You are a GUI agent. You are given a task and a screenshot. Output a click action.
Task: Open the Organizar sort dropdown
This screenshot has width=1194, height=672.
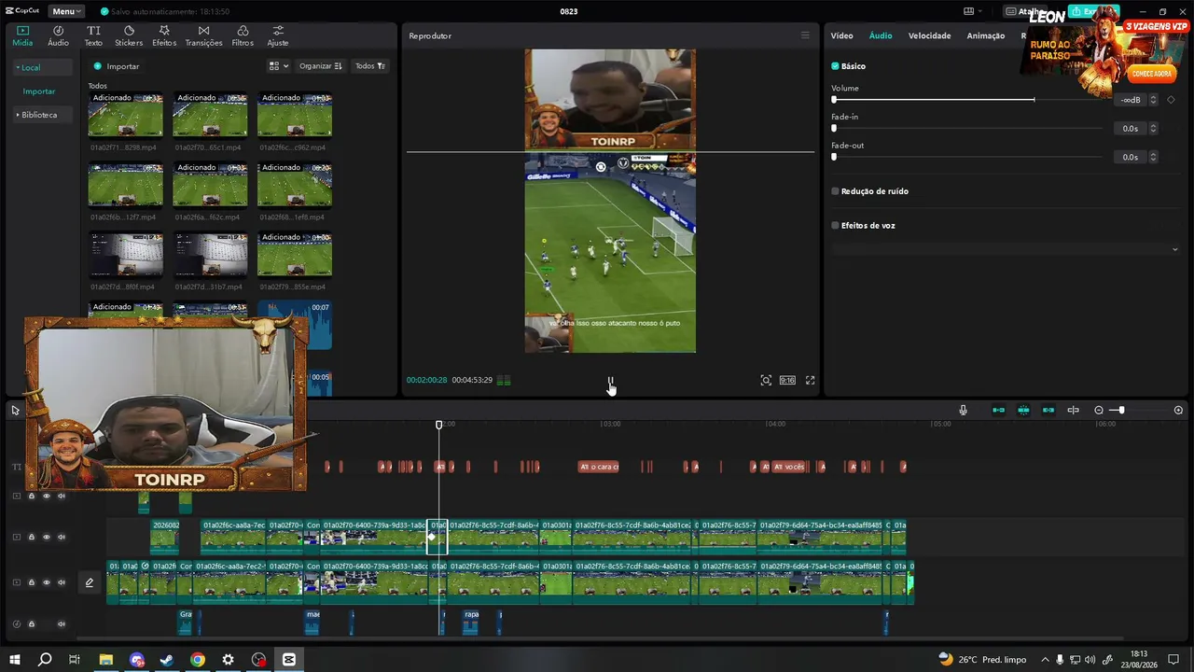click(320, 66)
